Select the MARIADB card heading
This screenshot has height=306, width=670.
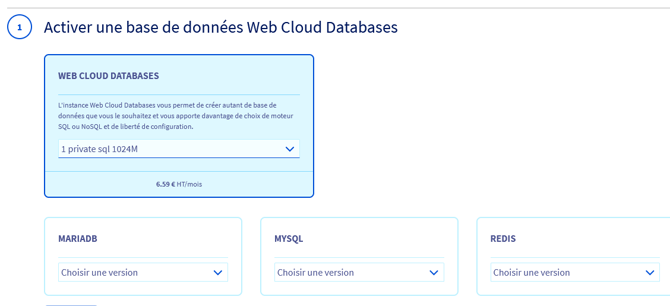point(77,239)
